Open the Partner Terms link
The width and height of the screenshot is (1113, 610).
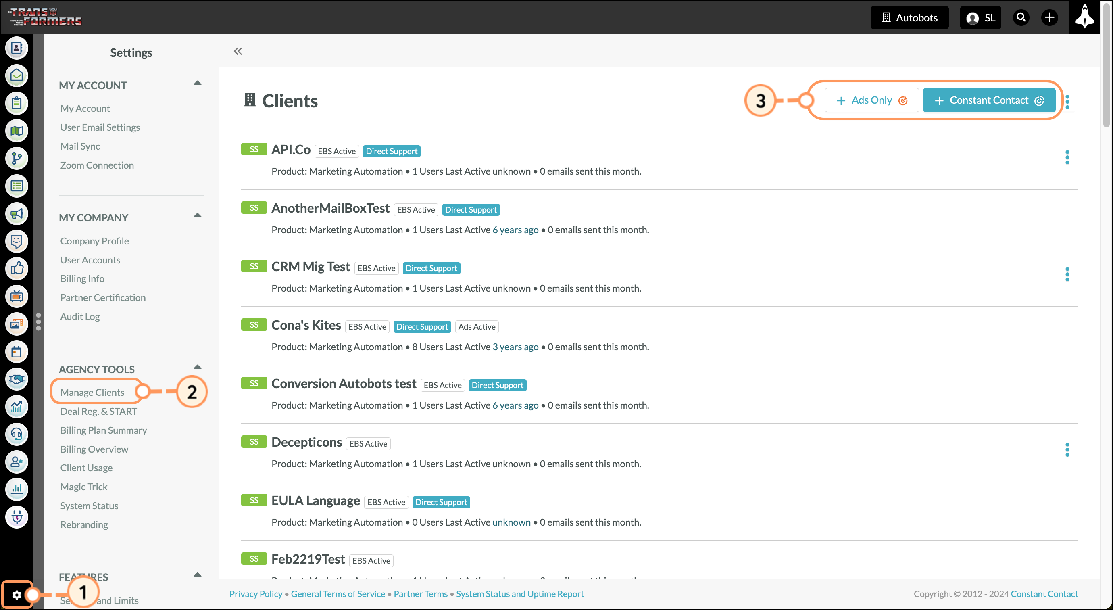pos(420,594)
